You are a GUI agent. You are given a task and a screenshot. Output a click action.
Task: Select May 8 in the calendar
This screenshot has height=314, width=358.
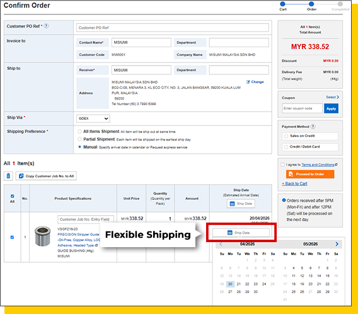[x=327, y=268]
